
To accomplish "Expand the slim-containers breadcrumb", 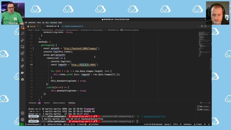I will tap(72, 30).
